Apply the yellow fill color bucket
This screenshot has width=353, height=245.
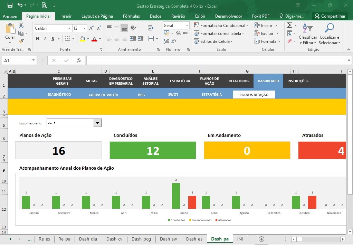[83, 39]
